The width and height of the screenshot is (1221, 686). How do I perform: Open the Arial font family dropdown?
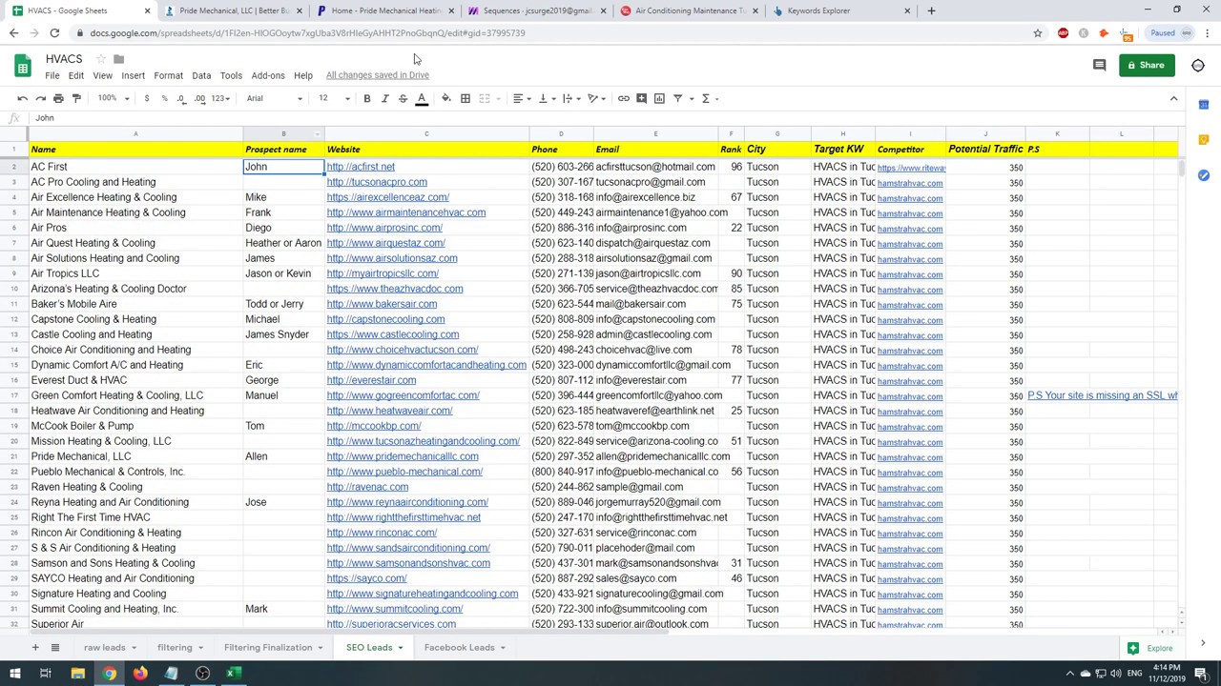pyautogui.click(x=274, y=98)
